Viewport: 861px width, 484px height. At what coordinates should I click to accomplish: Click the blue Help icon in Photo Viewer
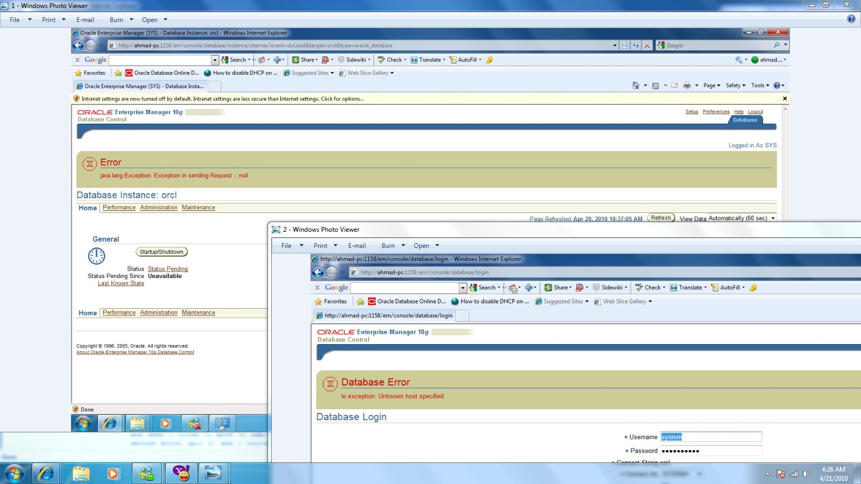851,19
